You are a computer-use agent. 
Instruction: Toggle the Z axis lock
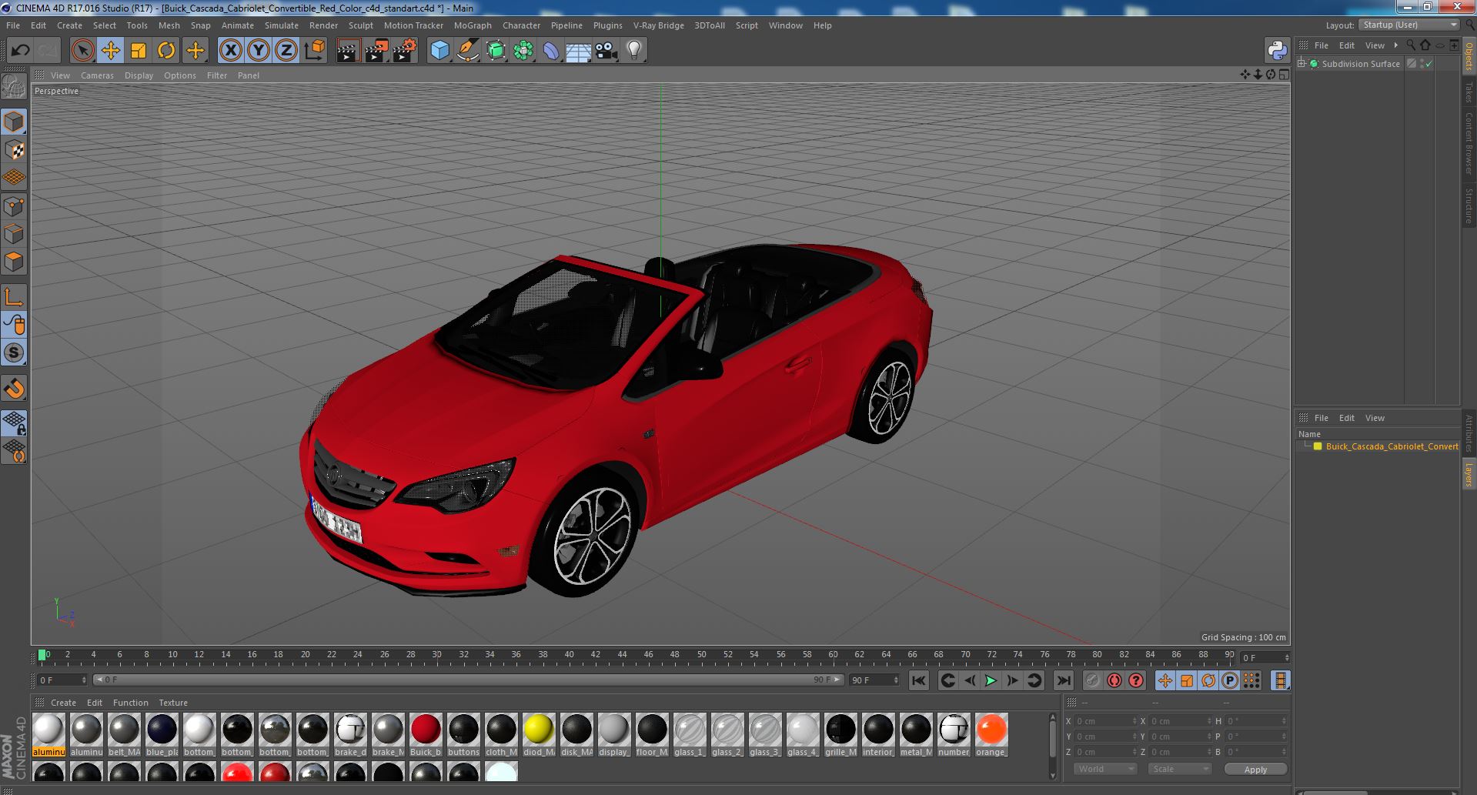pos(286,51)
